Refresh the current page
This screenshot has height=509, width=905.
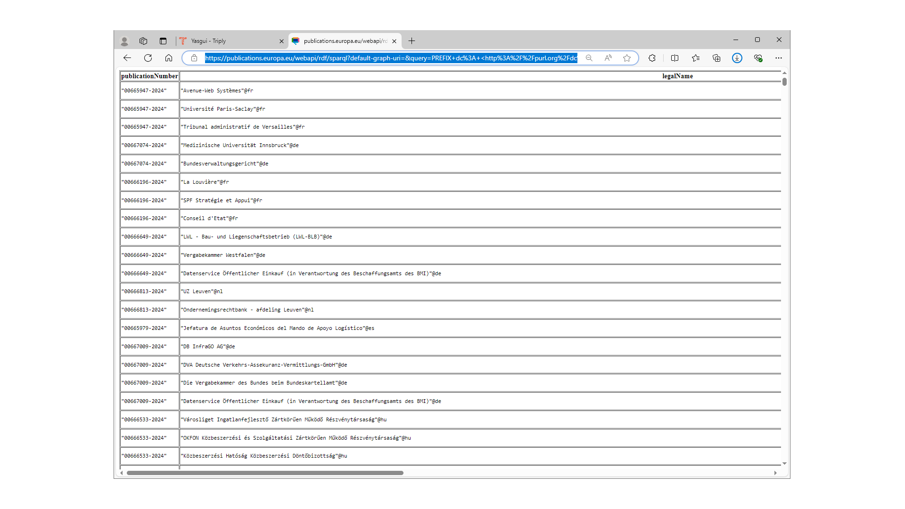148,58
